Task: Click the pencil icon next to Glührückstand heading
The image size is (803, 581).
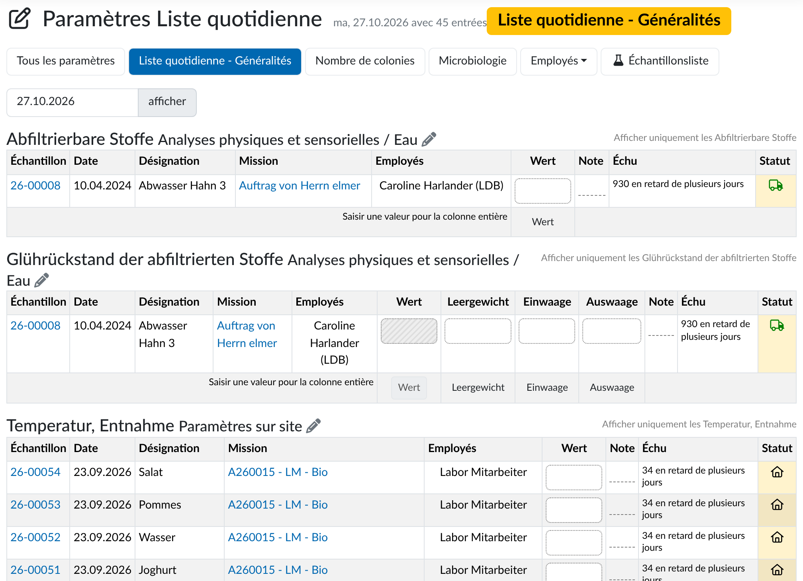Action: click(41, 280)
